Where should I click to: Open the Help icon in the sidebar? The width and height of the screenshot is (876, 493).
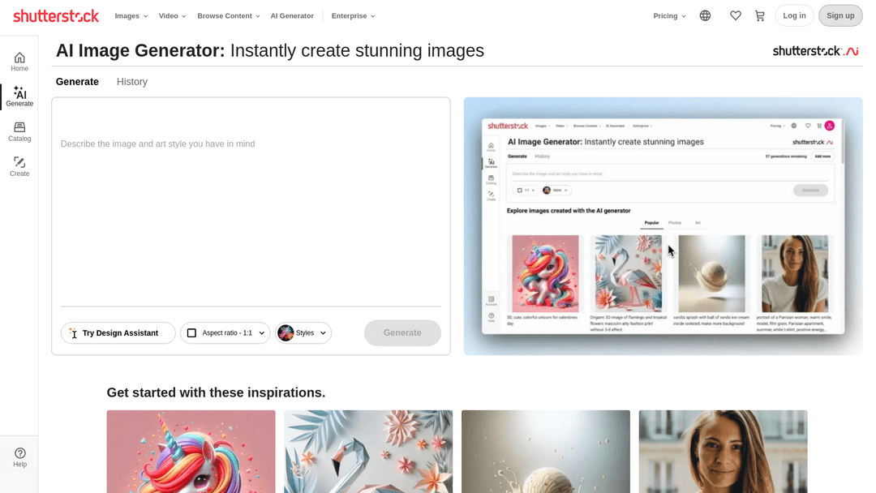(x=19, y=457)
